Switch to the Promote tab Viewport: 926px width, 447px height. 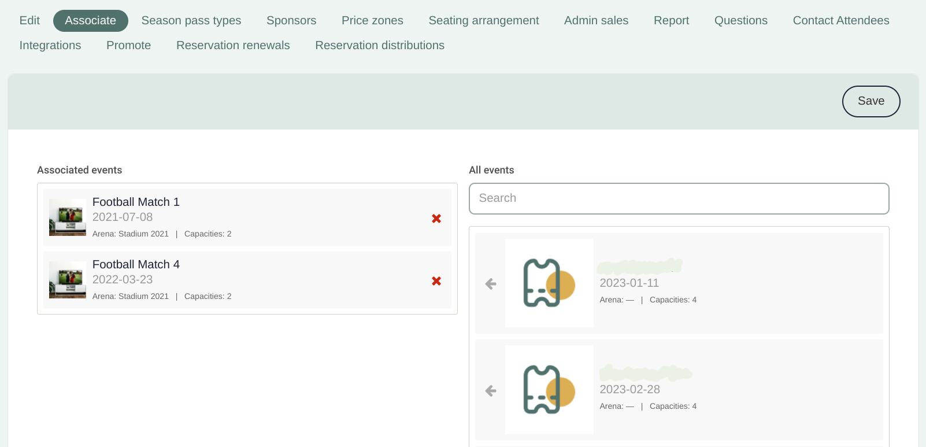pos(128,45)
